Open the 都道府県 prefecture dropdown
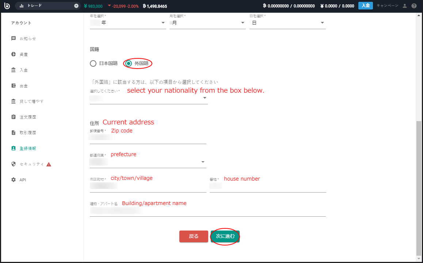Viewport: 423px width, 263px height. pyautogui.click(x=148, y=162)
